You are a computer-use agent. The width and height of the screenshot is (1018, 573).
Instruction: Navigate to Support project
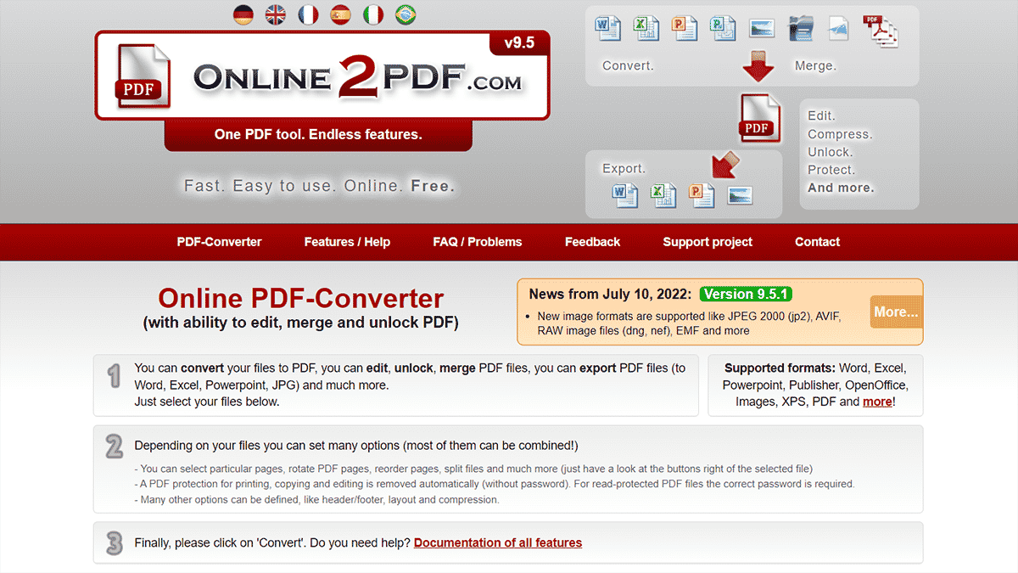pyautogui.click(x=708, y=242)
